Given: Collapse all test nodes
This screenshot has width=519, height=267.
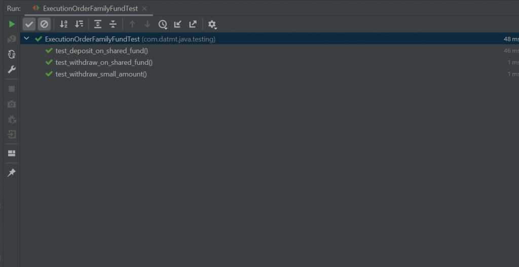Looking at the screenshot, I should click(113, 24).
